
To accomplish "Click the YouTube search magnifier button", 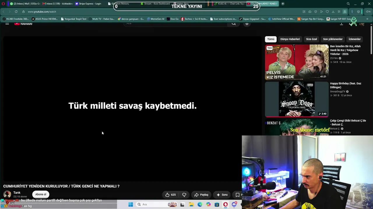I will point(234,24).
